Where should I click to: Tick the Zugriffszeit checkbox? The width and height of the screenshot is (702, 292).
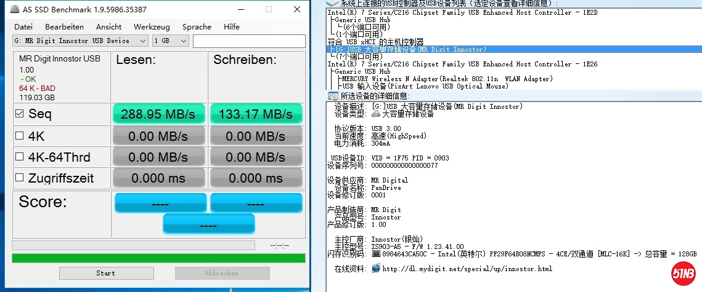(19, 178)
